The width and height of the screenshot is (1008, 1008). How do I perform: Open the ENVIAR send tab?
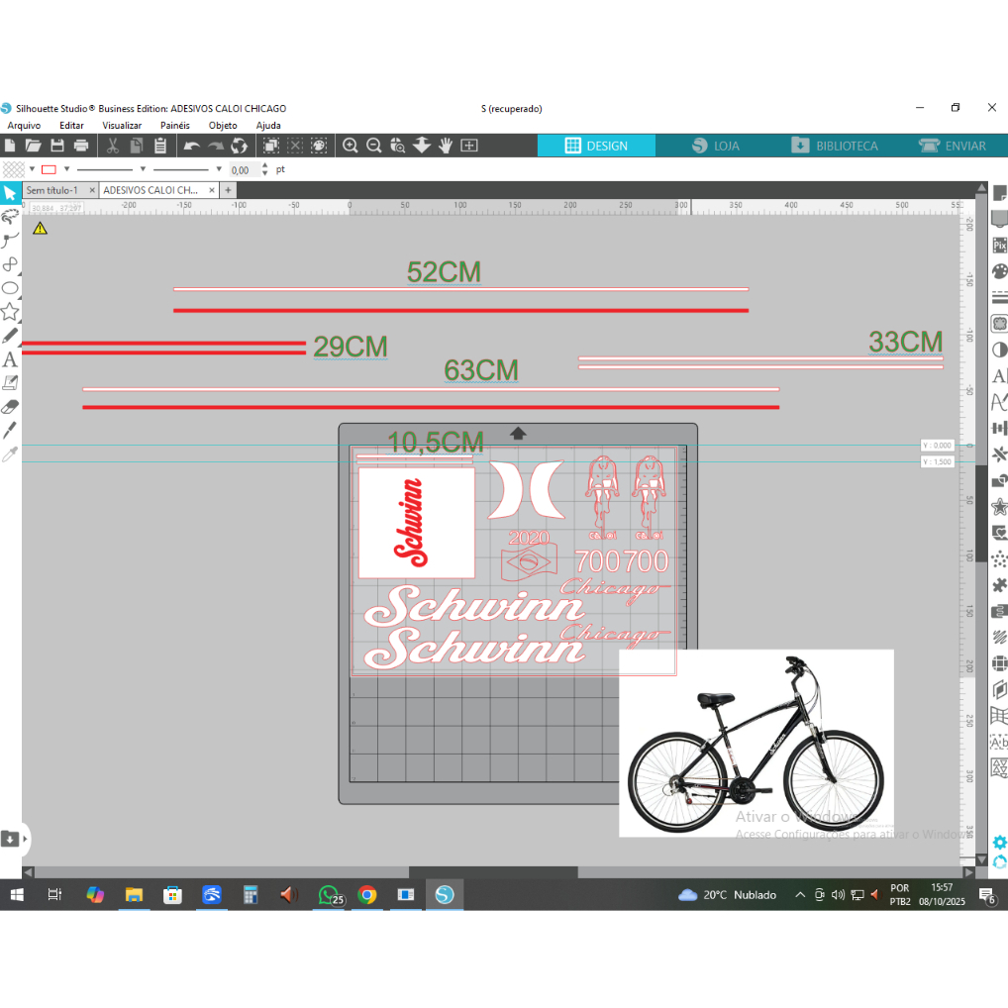[953, 146]
